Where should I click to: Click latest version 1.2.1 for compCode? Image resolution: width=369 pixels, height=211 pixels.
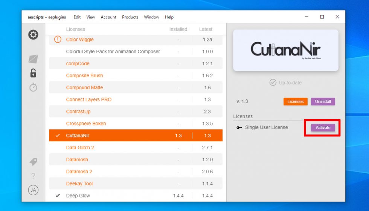click(207, 63)
